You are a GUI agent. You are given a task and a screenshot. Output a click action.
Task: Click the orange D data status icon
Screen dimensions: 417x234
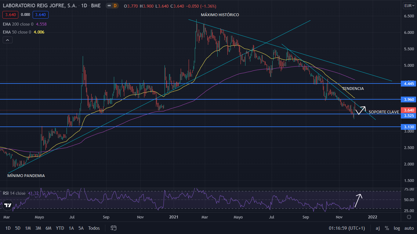point(115,6)
